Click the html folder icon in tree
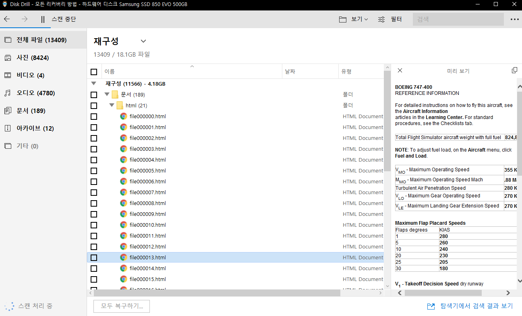Image resolution: width=522 pixels, height=316 pixels. [x=120, y=105]
